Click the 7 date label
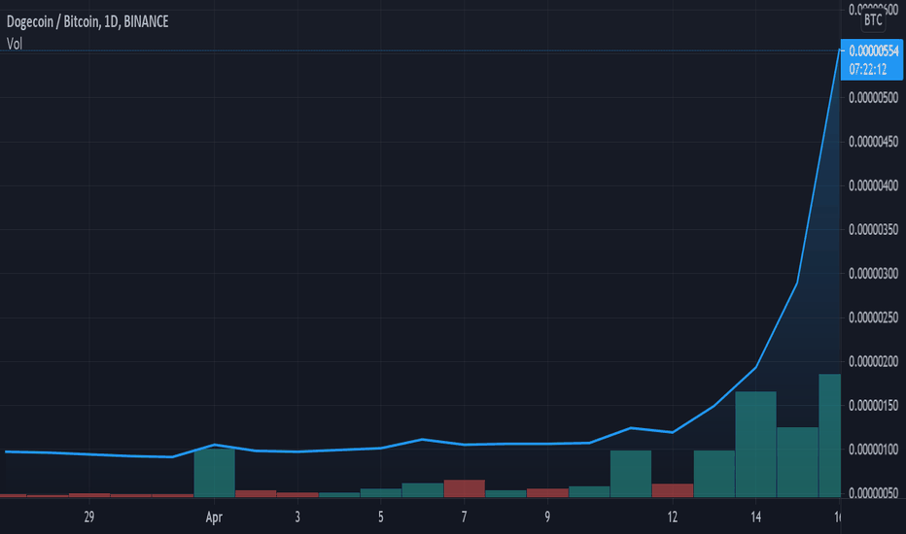Viewport: 906px width, 534px height. point(464,517)
